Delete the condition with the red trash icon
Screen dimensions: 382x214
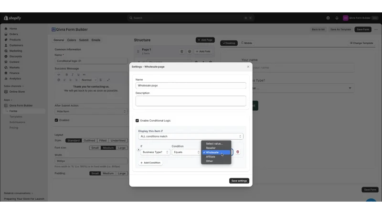pyautogui.click(x=237, y=152)
